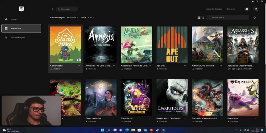Open taskbar search magnifier
This screenshot has width=266, height=133.
click(109, 130)
